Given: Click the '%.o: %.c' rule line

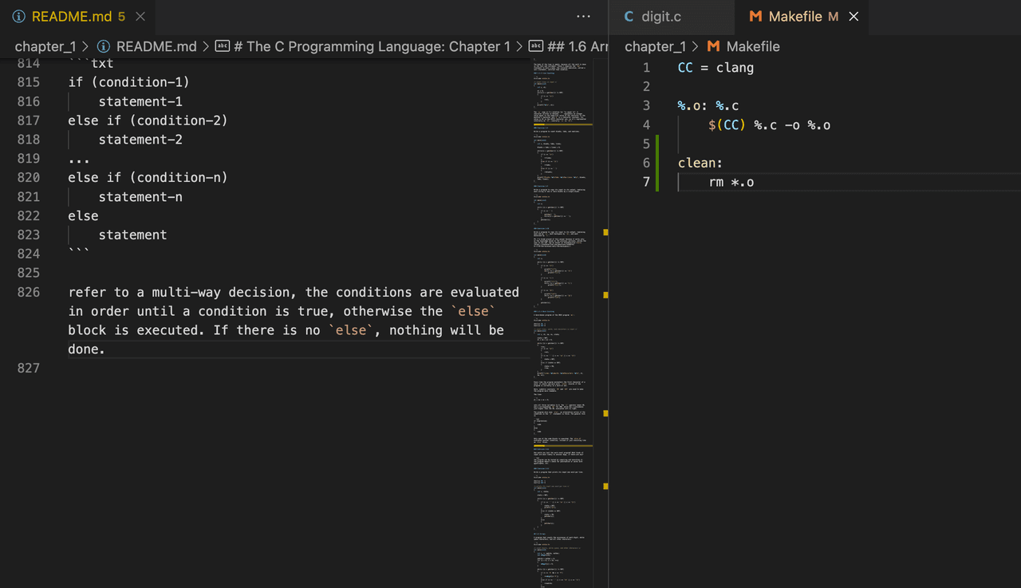Looking at the screenshot, I should click(x=708, y=105).
